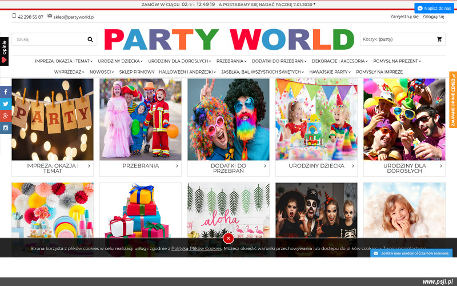The height and width of the screenshot is (286, 457).
Task: Click the Party World logo
Action: 229,39
